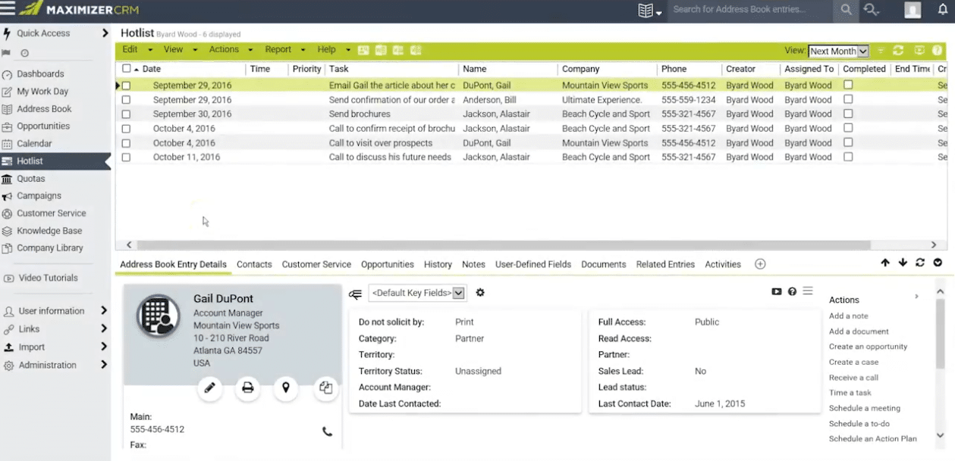Click the filter icon beside the View dropdown
Image resolution: width=955 pixels, height=461 pixels.
(x=881, y=51)
